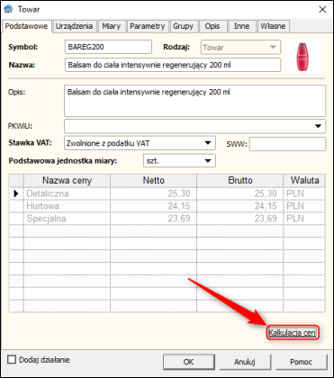Click the Anuluj button

click(245, 362)
